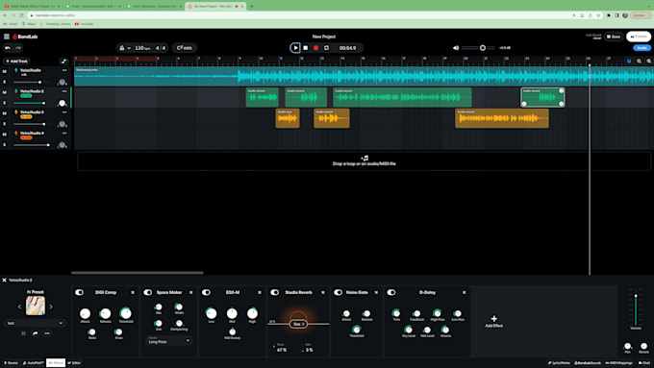The height and width of the screenshot is (368, 654).
Task: Close the Voice/Audio 2 effects panel
Action: coord(4,280)
